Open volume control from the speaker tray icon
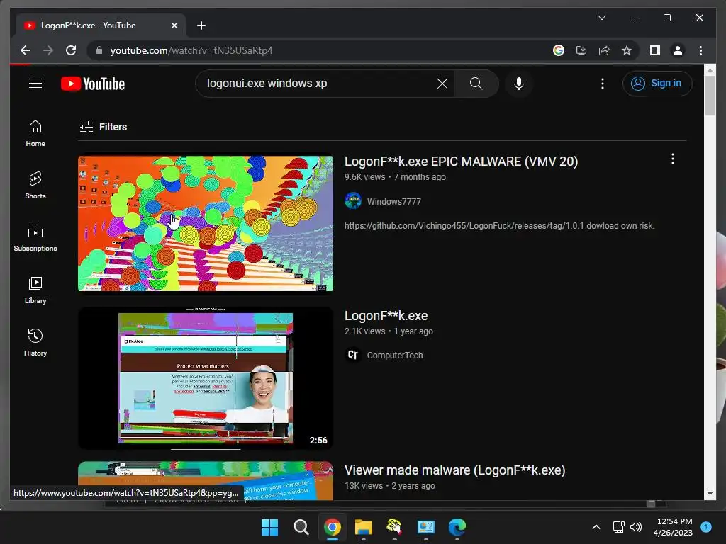This screenshot has height=544, width=726. [x=636, y=527]
